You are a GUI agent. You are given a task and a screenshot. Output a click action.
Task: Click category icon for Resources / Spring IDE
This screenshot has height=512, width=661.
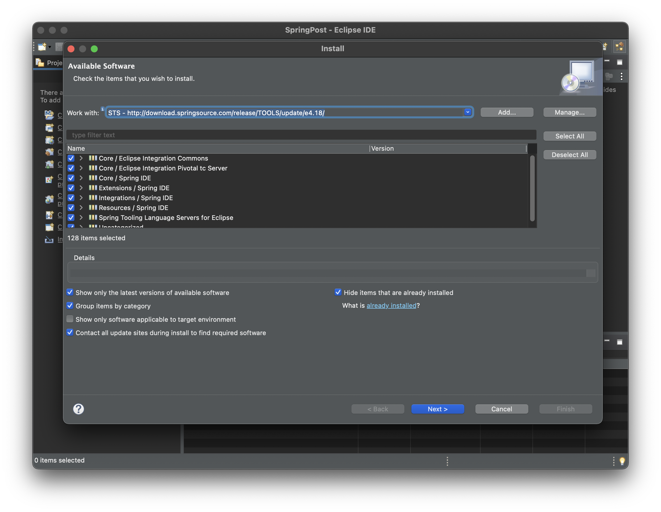click(93, 208)
